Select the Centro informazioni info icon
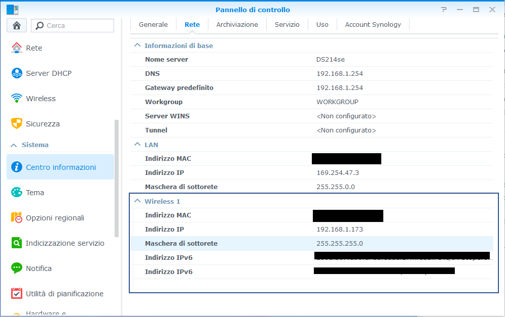This screenshot has height=317, width=505. pos(16,167)
